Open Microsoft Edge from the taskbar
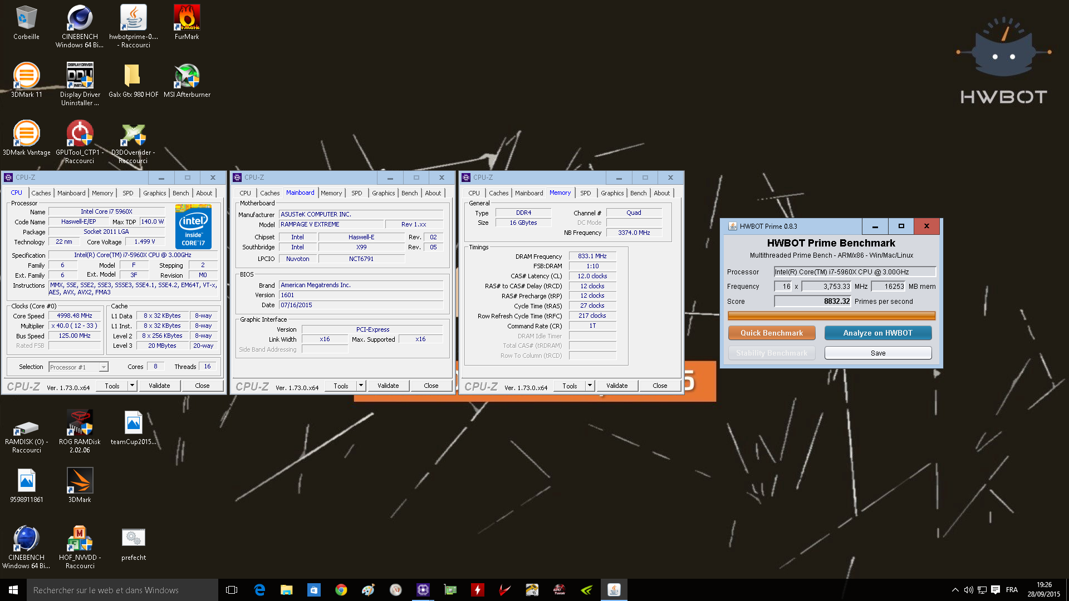1069x601 pixels. [x=259, y=590]
